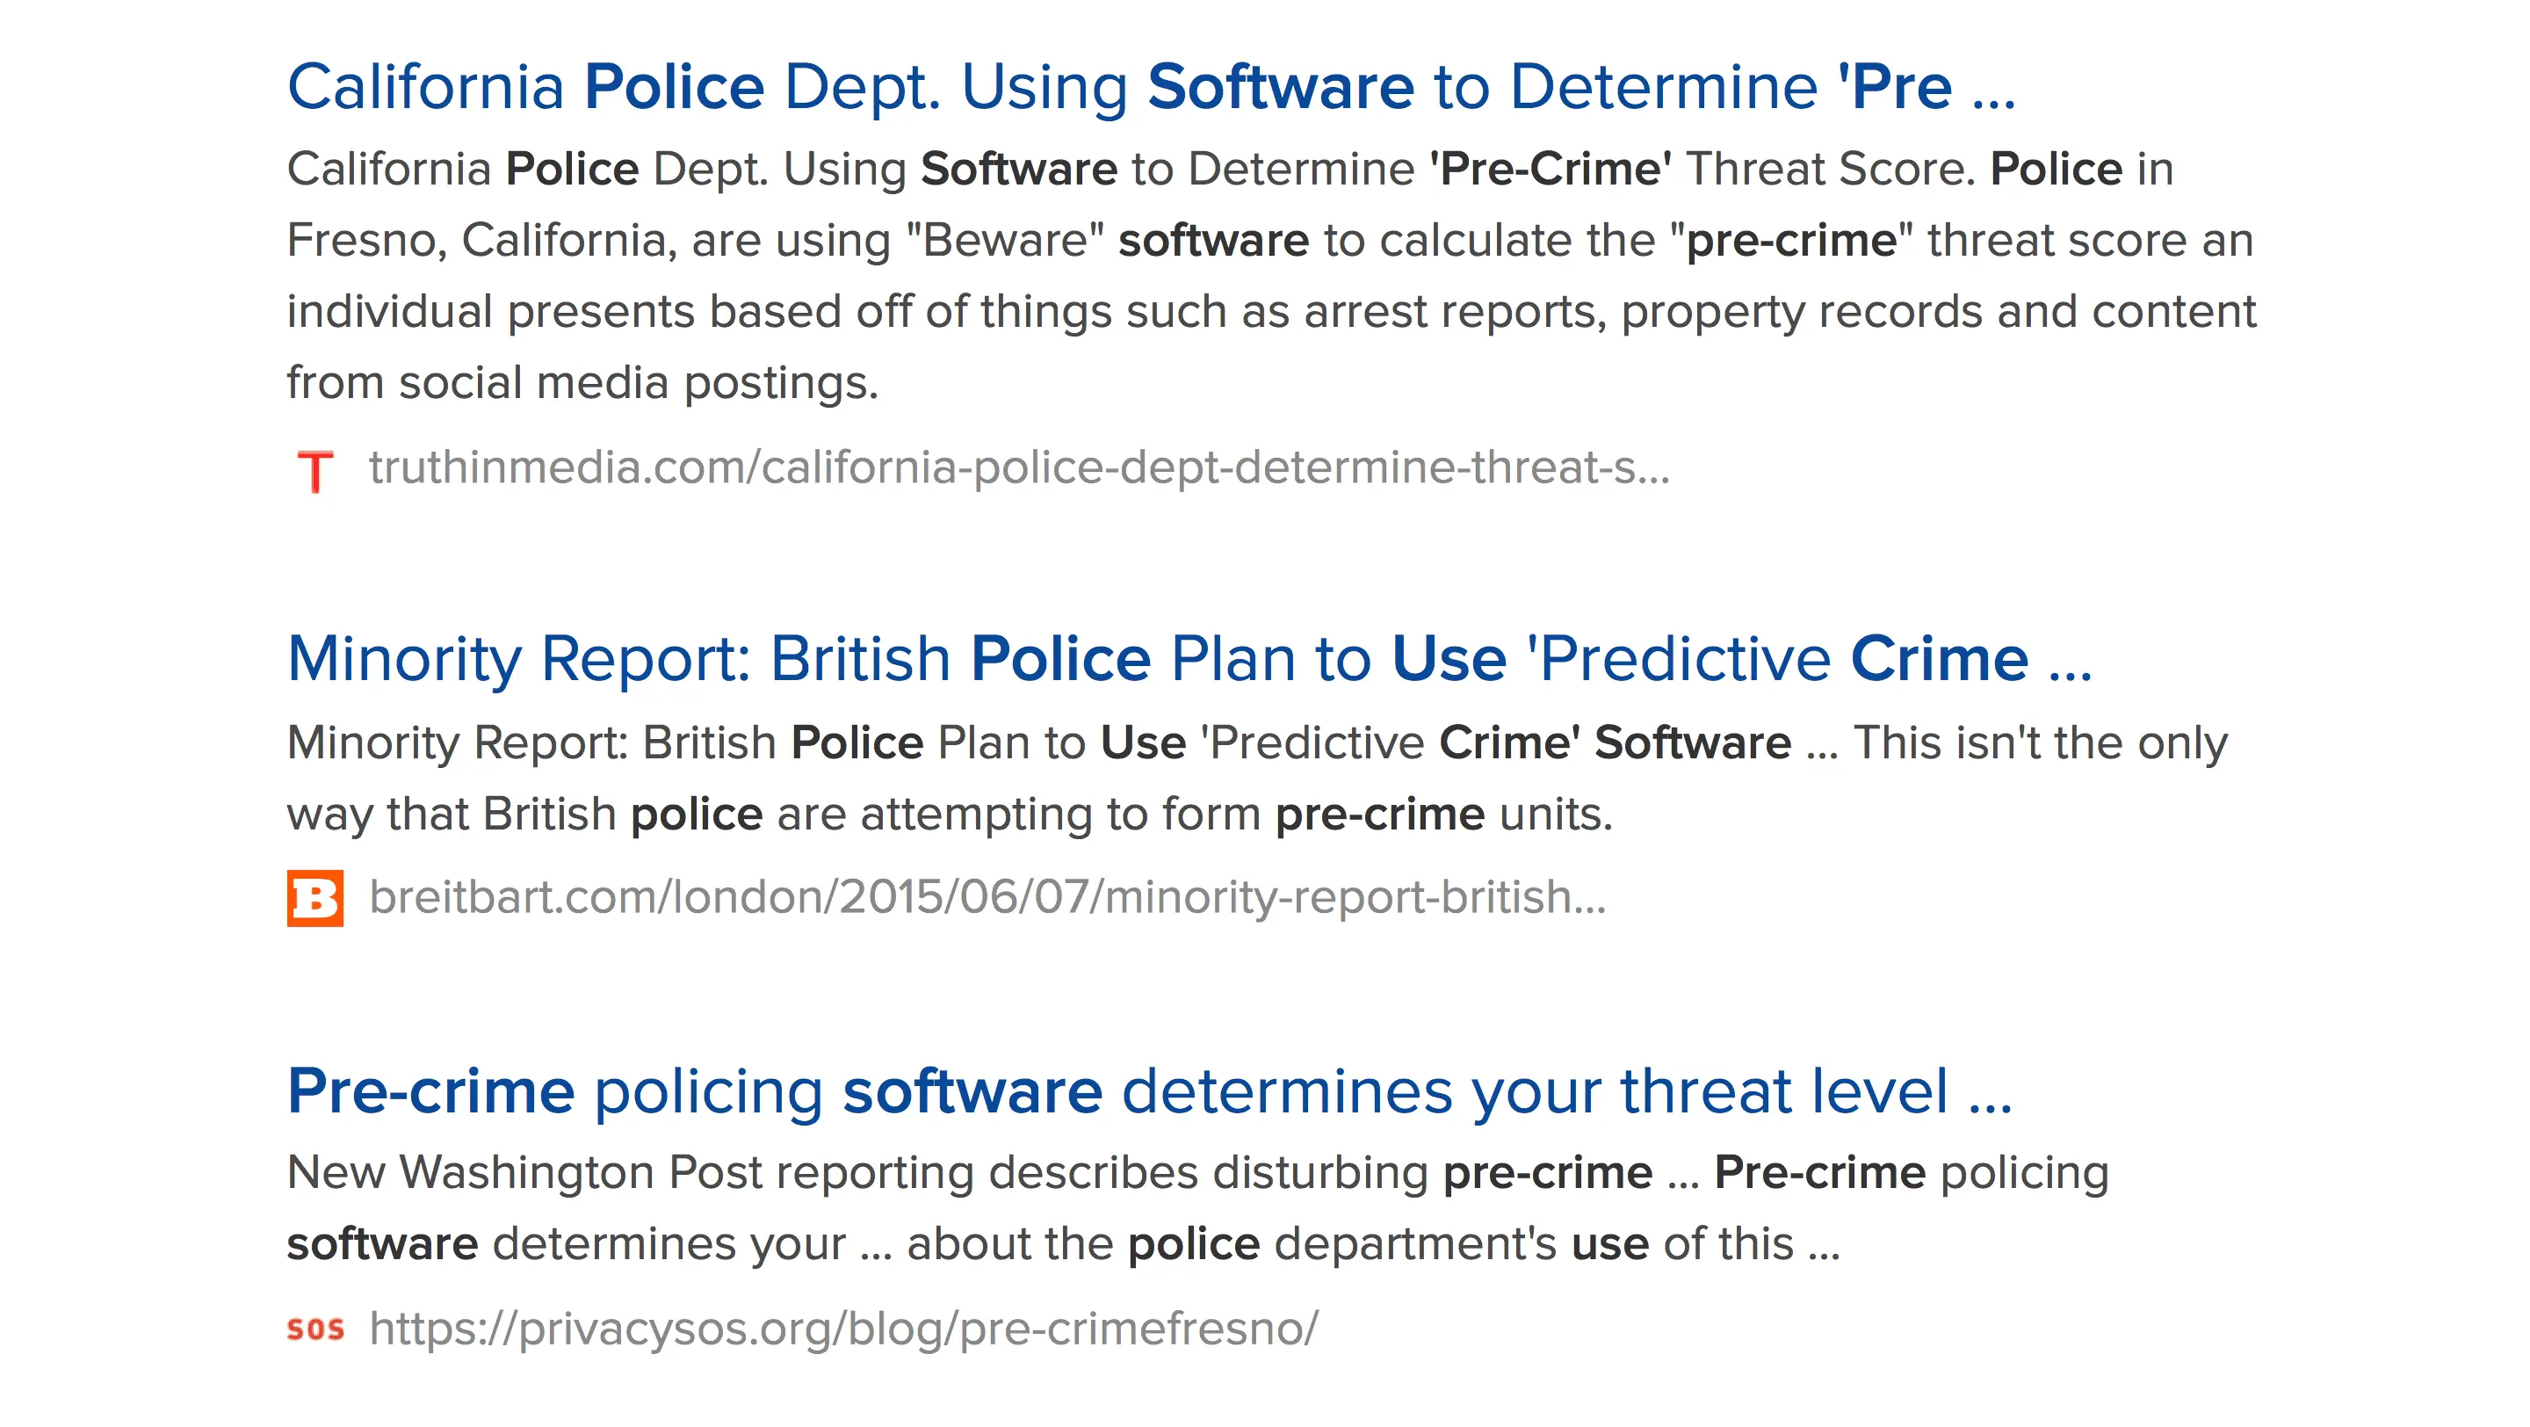Click the red SOS PrivacySOS favicon
The width and height of the screenshot is (2530, 1427).
click(314, 1329)
